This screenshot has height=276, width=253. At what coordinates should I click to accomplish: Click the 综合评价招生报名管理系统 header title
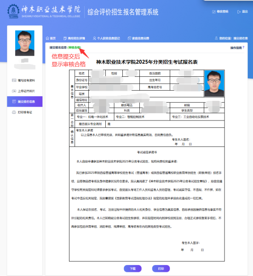tap(123, 12)
